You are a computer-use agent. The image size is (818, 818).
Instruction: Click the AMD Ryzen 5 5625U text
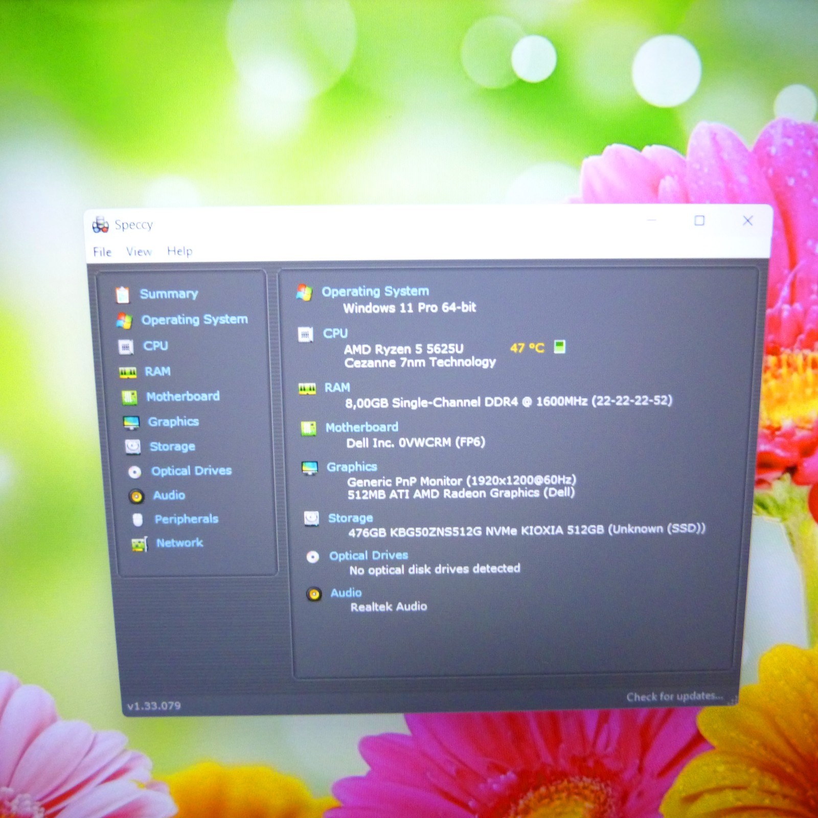[x=404, y=350]
